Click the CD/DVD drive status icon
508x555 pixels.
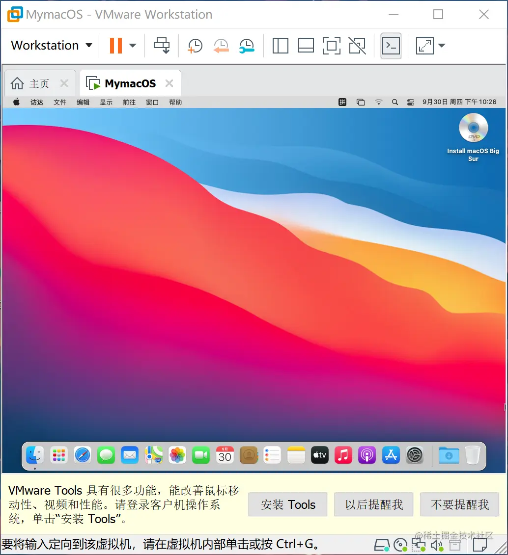click(401, 545)
